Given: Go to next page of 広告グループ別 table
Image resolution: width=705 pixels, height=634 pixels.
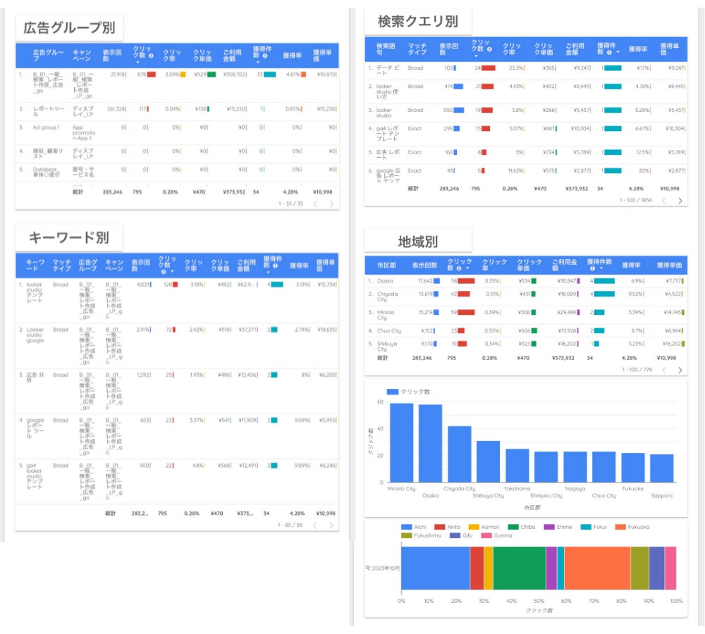Looking at the screenshot, I should click(x=331, y=204).
